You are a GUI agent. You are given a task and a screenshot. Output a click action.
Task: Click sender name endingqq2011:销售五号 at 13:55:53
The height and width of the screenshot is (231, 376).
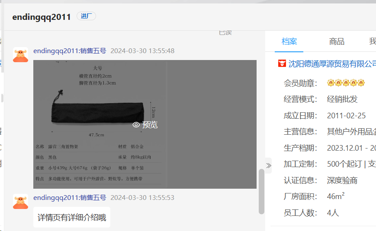[70, 197]
